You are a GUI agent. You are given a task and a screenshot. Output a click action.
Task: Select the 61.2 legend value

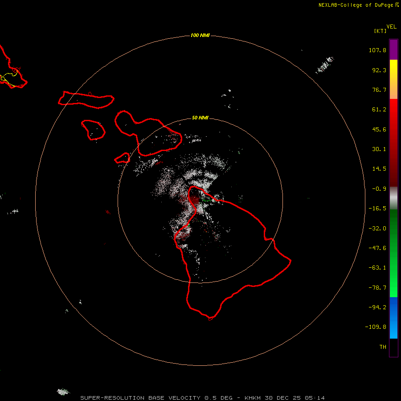(379, 110)
